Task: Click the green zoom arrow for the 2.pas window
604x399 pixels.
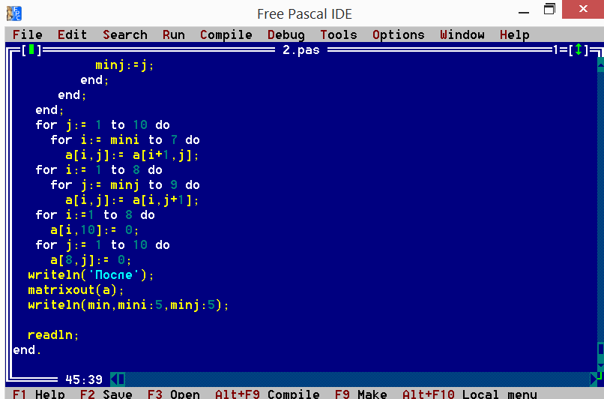Action: click(x=578, y=50)
